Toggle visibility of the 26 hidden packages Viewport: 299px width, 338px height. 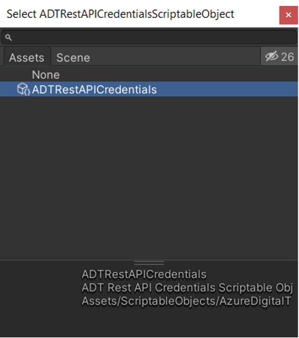click(x=279, y=56)
